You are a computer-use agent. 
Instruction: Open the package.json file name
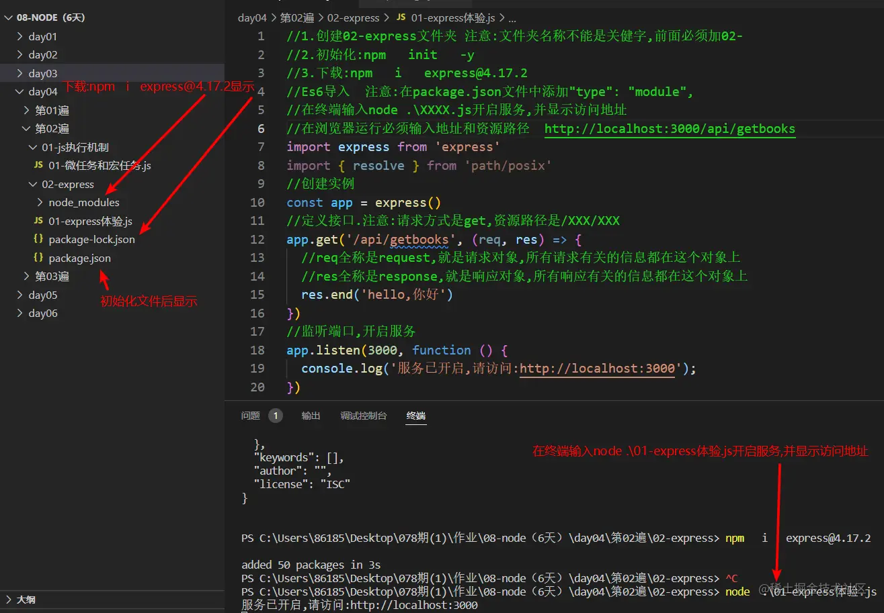(x=80, y=258)
